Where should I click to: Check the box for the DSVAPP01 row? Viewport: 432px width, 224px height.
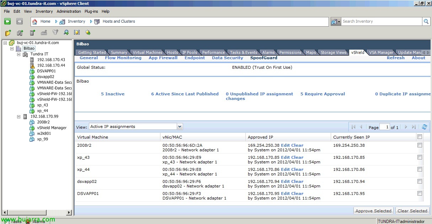[x=420, y=194]
